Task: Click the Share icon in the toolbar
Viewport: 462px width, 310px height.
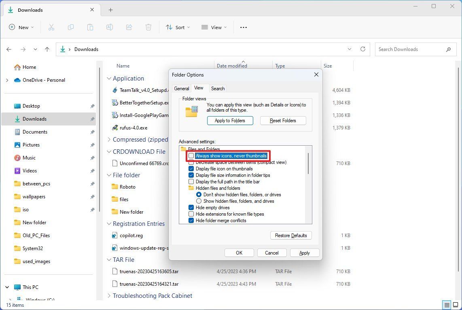Action: (x=129, y=27)
